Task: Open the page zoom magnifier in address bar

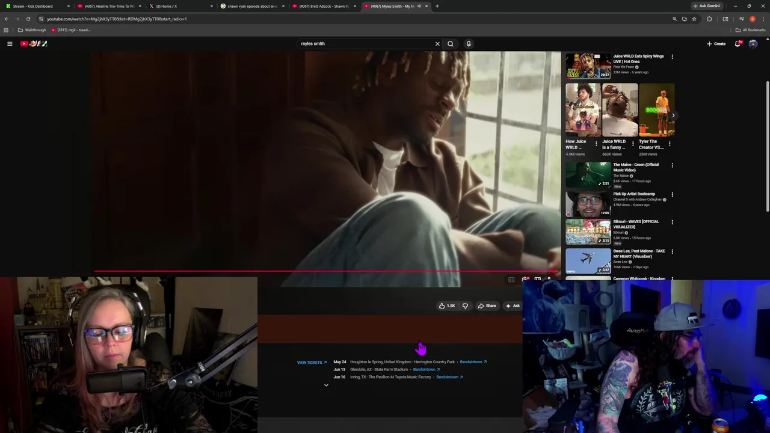Action: pos(674,19)
